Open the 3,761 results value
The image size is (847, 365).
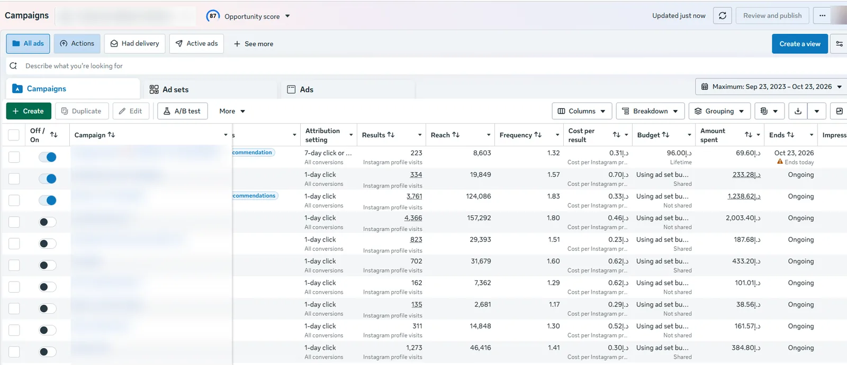coord(415,196)
